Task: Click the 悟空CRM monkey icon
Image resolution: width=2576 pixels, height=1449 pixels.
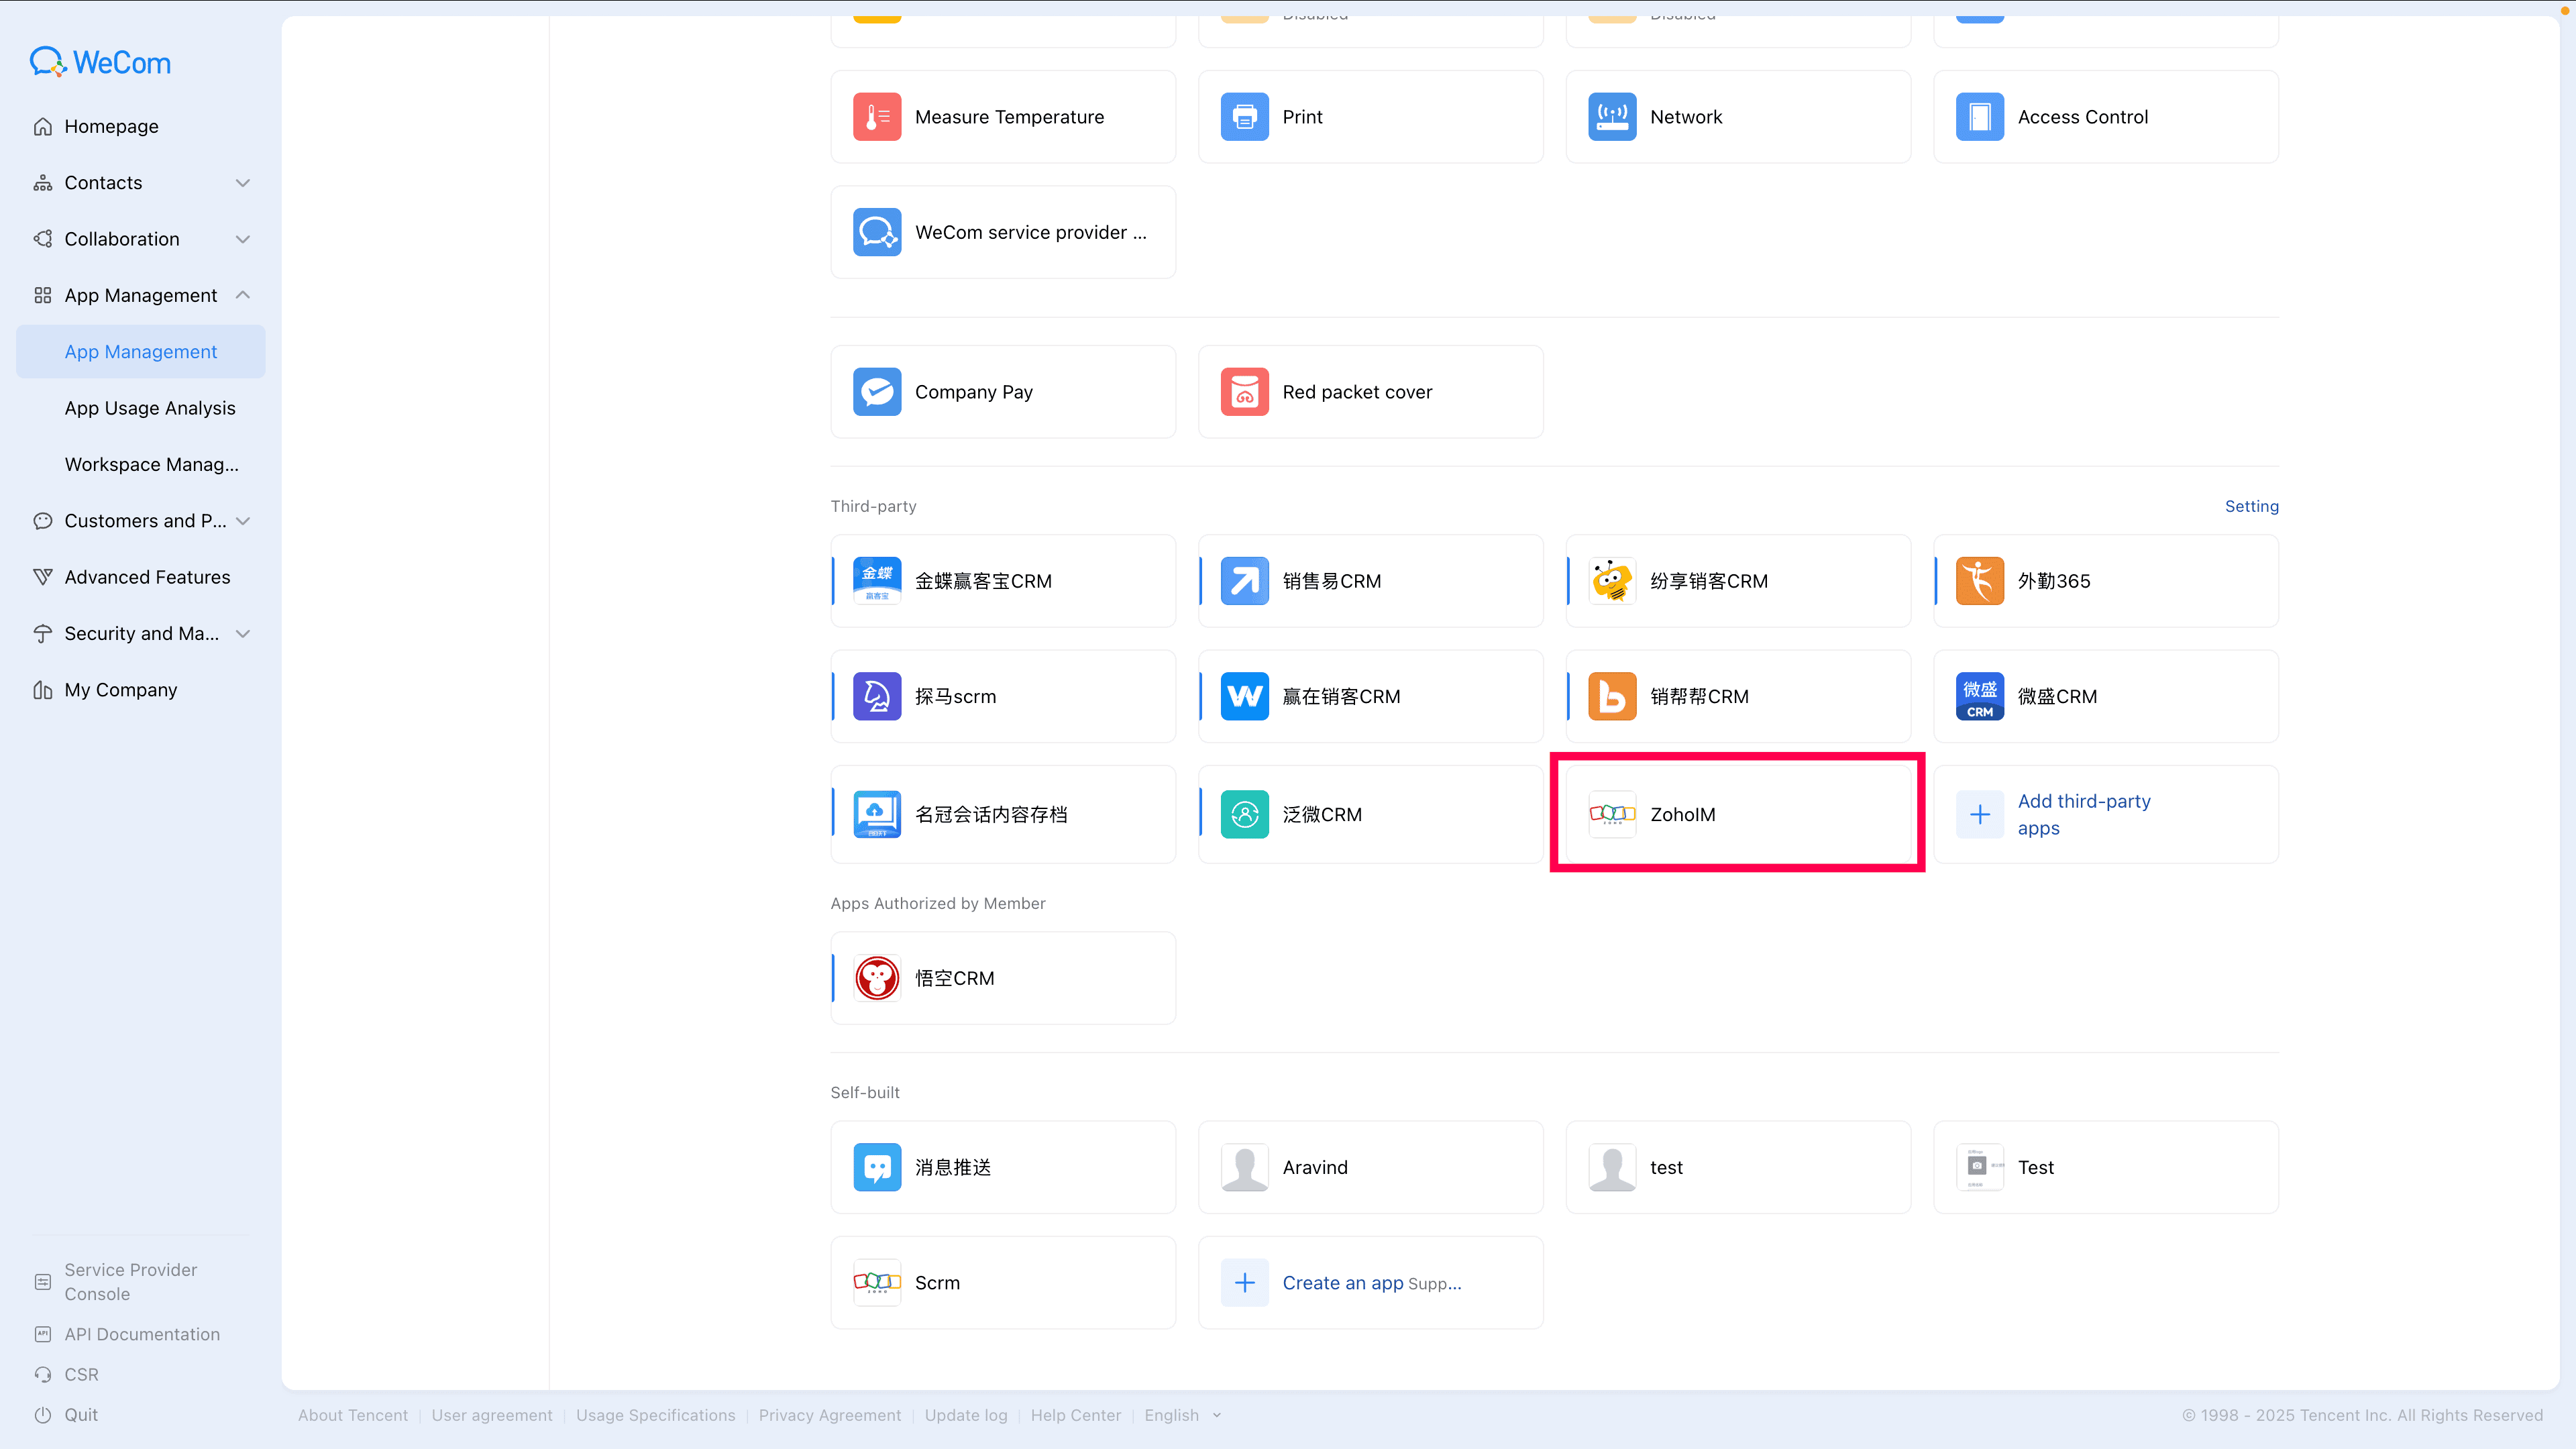Action: (x=877, y=978)
